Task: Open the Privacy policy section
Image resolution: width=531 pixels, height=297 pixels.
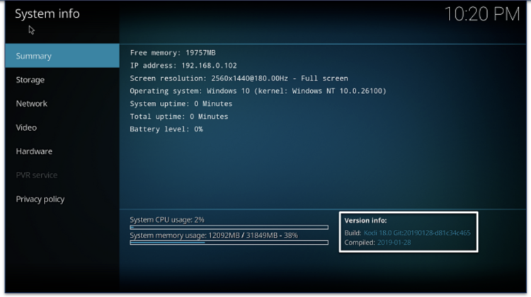Action: [x=62, y=199]
